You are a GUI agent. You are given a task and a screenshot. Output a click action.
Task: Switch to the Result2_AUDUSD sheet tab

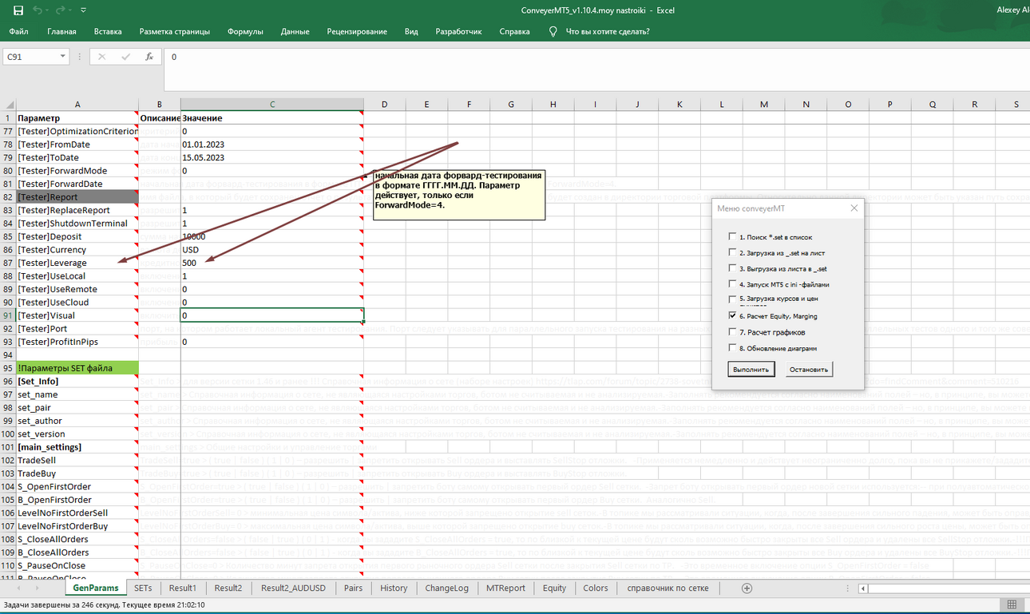293,588
